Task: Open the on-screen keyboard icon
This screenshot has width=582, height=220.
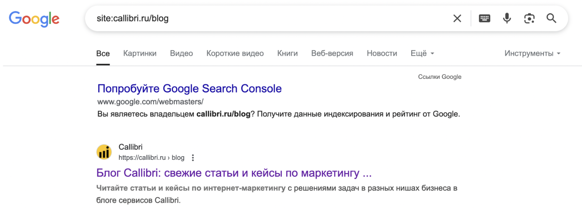Action: click(484, 18)
